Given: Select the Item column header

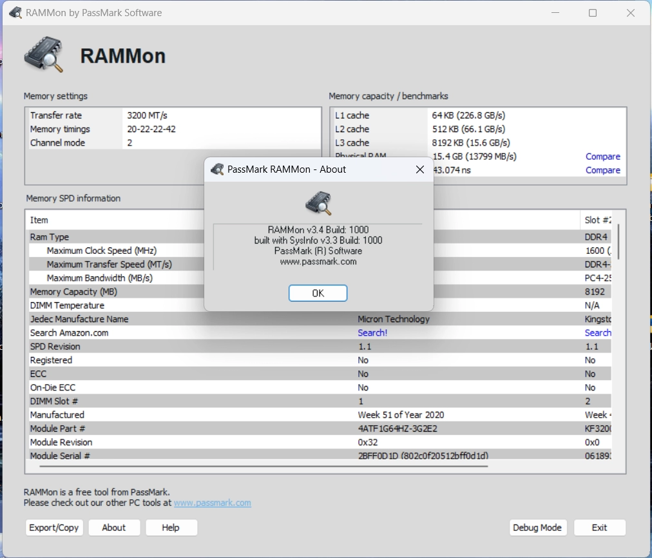Looking at the screenshot, I should click(39, 220).
